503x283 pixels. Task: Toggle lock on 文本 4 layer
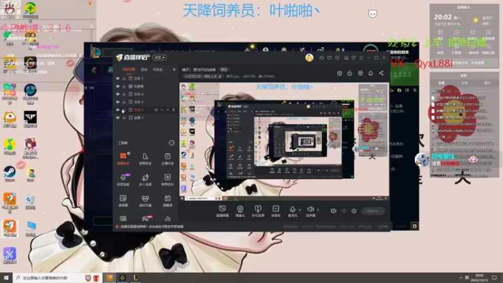click(124, 94)
